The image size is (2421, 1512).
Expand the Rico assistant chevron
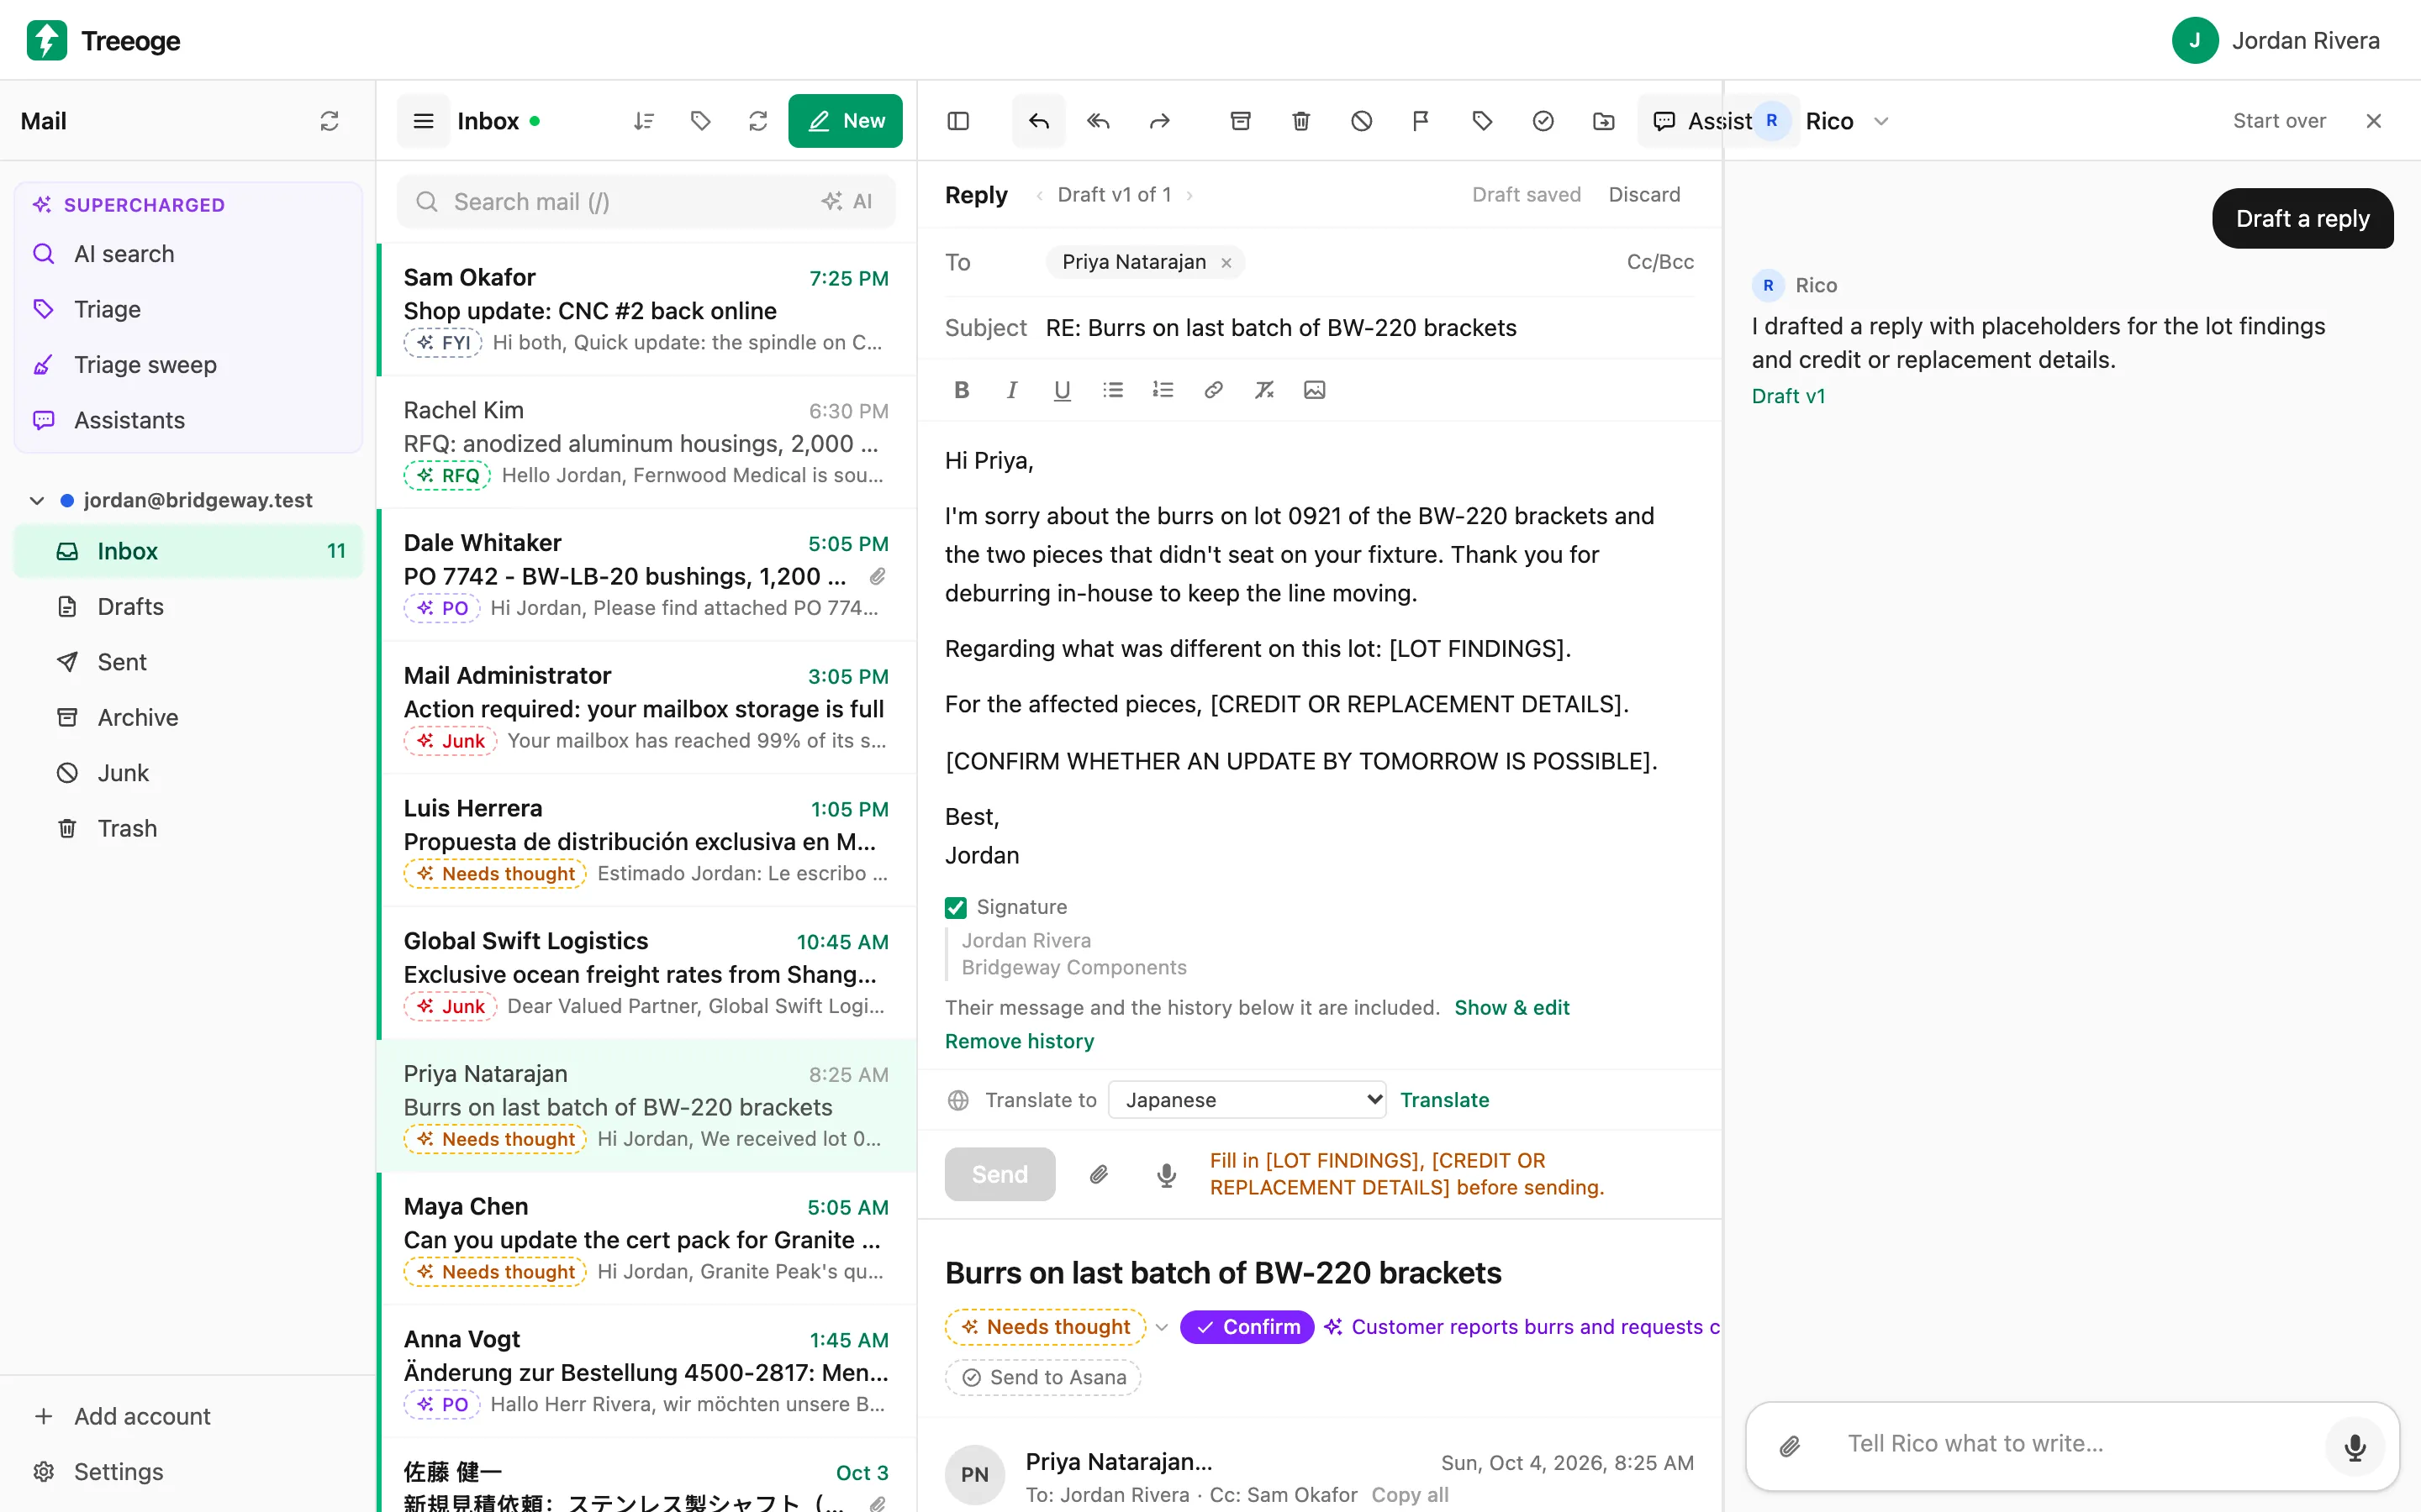(x=1880, y=121)
